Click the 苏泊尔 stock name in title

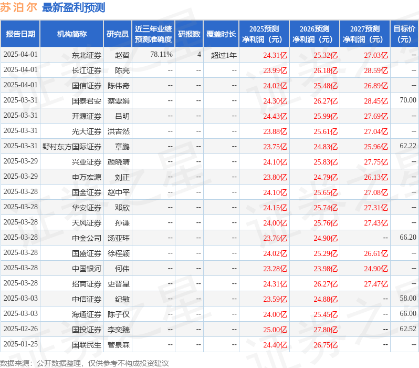pos(18,7)
